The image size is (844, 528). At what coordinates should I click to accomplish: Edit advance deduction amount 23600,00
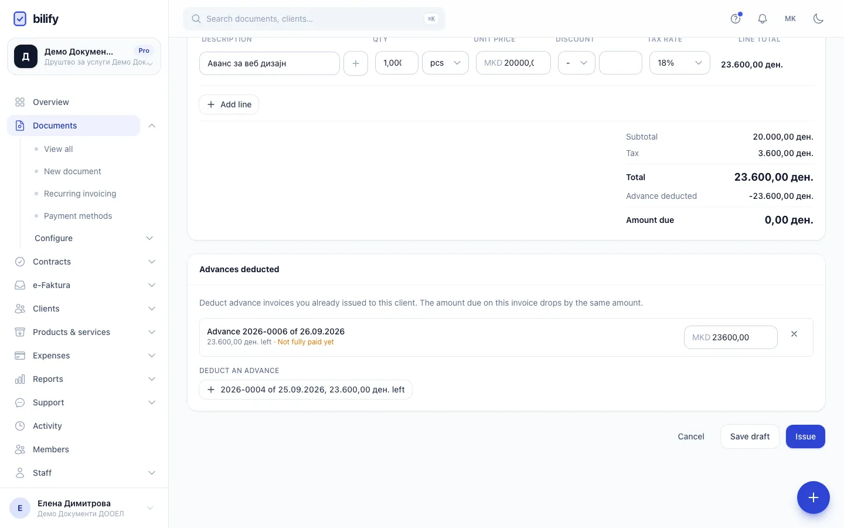(731, 337)
